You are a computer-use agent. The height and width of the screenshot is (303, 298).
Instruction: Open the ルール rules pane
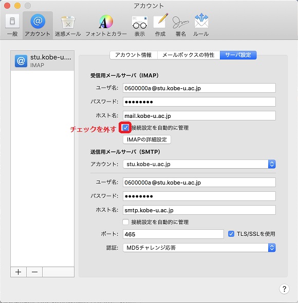coord(201,25)
